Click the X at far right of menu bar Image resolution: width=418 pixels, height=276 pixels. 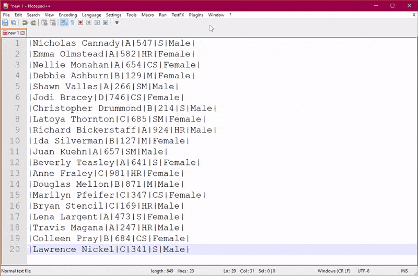click(414, 15)
